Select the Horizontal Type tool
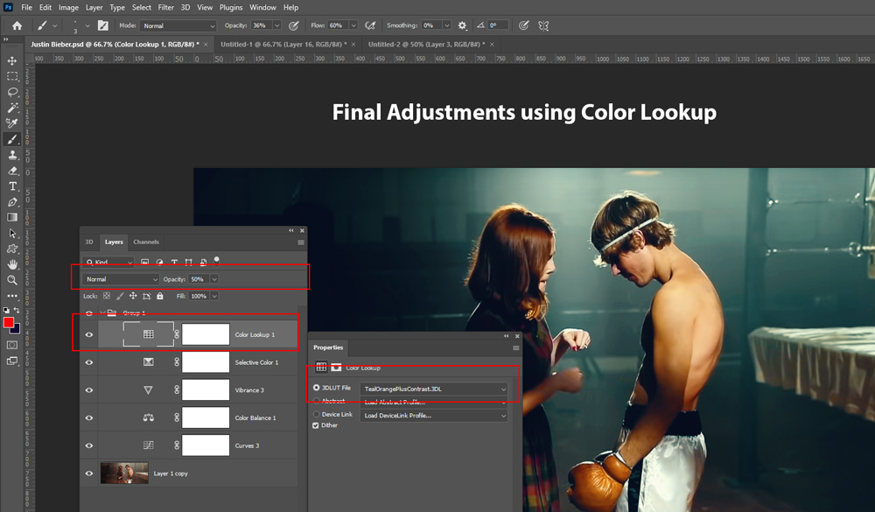The height and width of the screenshot is (512, 875). 12,186
